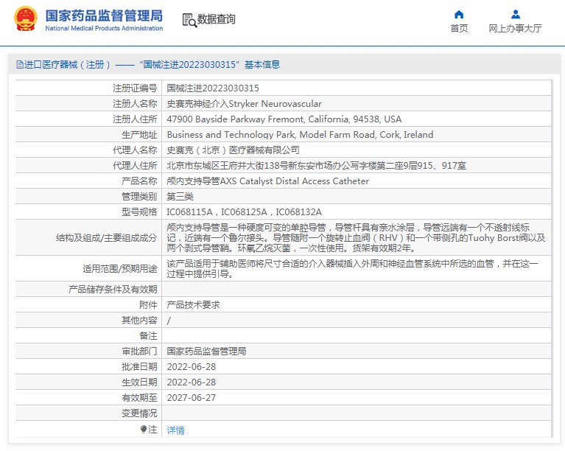Viewport: 565px width, 451px height.
Task: Click the 生产地址 row label
Action: coord(139,135)
